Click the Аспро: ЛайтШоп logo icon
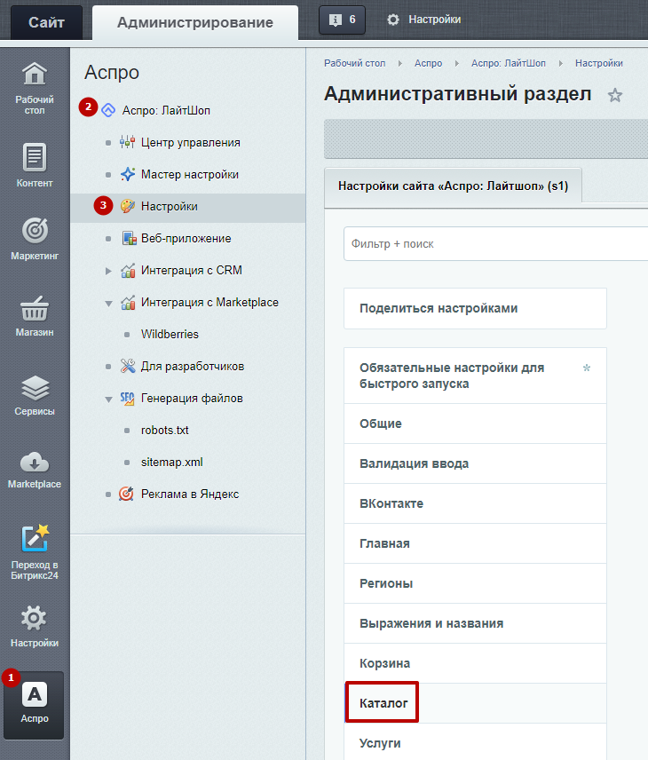Image resolution: width=648 pixels, height=760 pixels. pos(108,110)
